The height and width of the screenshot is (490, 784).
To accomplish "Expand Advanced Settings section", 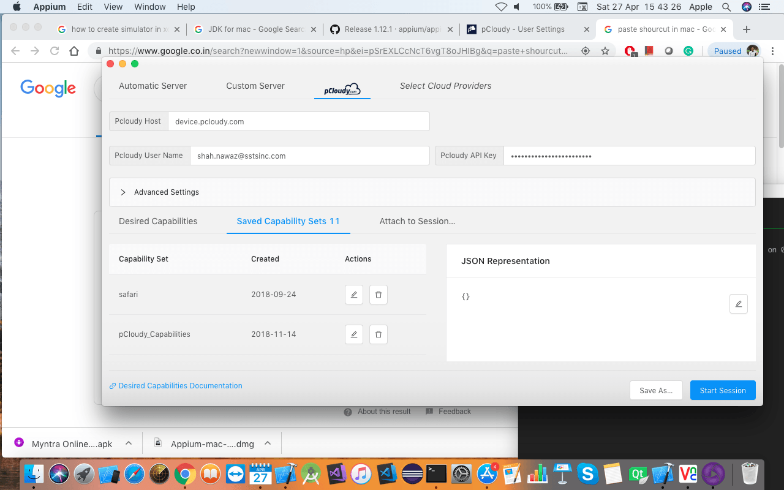I will coord(432,192).
